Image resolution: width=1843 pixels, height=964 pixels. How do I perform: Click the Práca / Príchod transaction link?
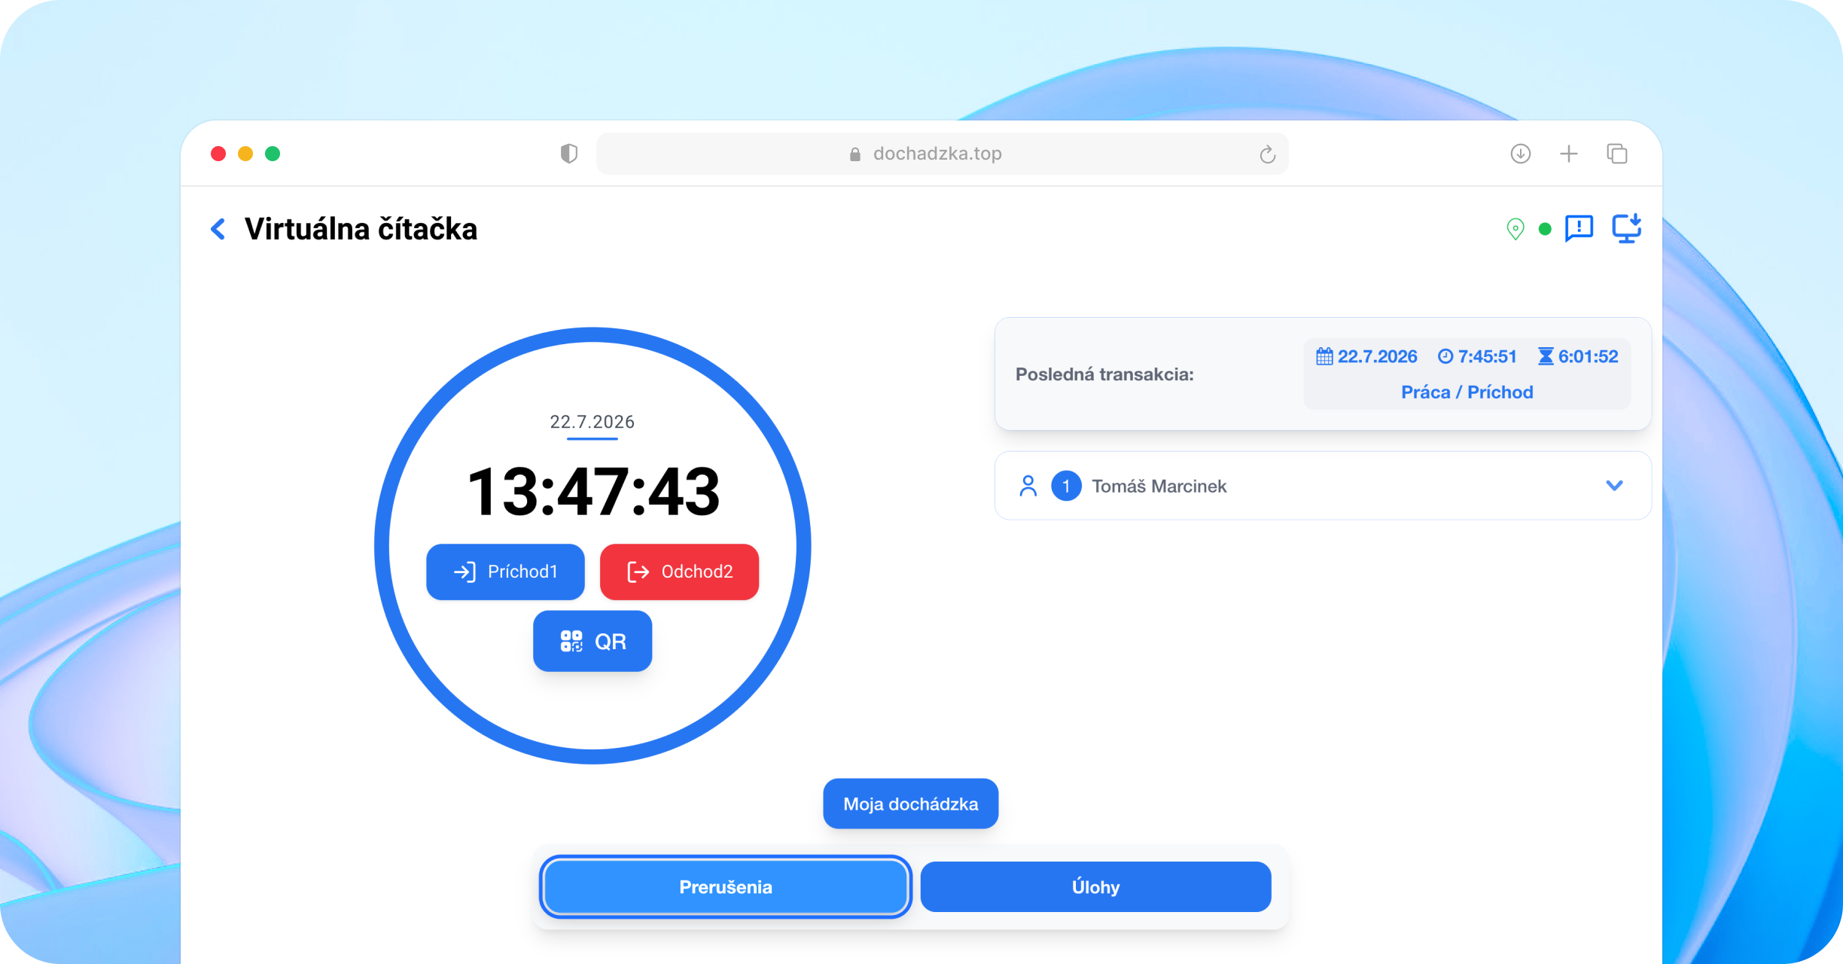1467,392
